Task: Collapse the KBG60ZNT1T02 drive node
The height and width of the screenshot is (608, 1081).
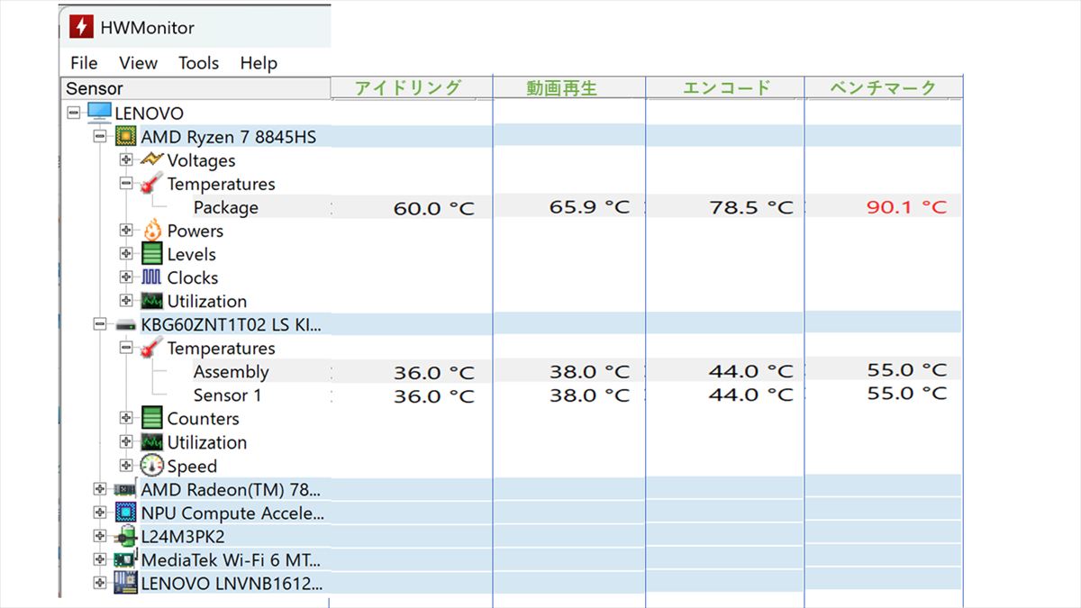Action: [99, 324]
